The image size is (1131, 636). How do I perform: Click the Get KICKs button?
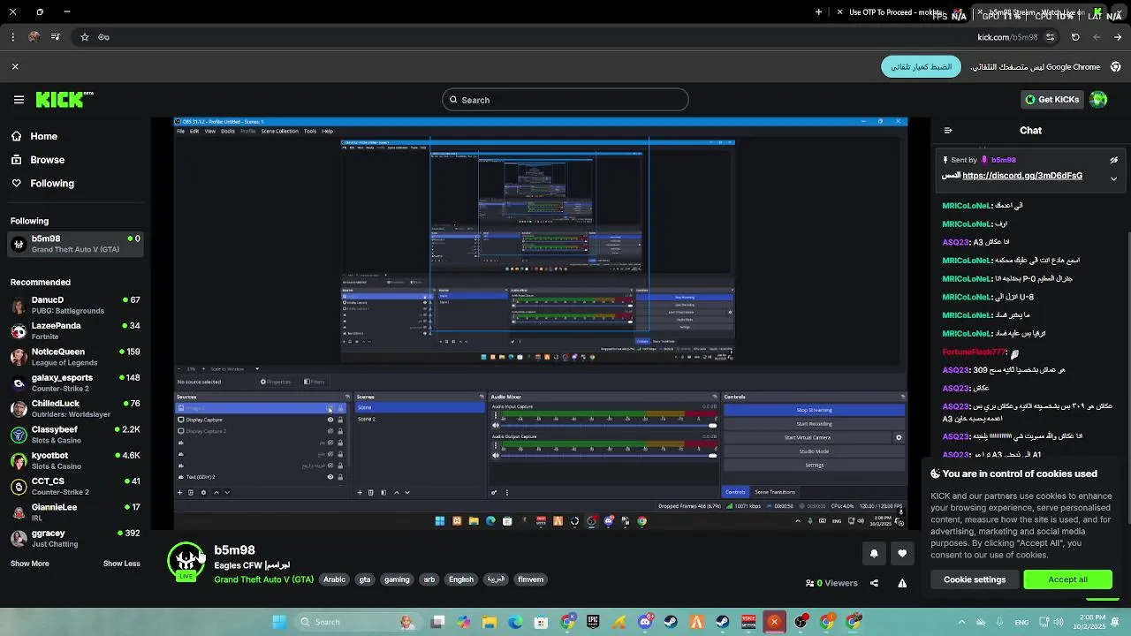(x=1051, y=100)
